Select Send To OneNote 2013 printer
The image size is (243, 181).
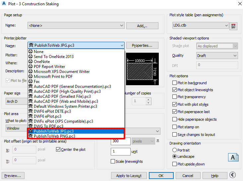tap(76, 57)
